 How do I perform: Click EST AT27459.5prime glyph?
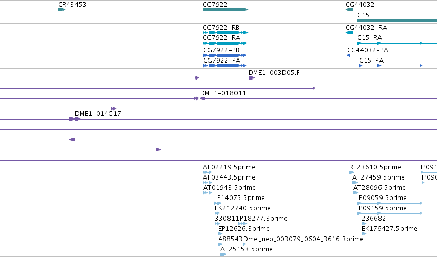(x=355, y=183)
